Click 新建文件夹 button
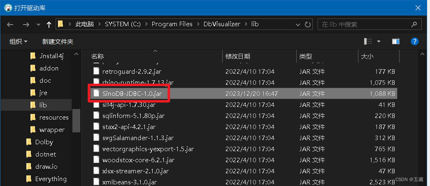The image size is (430, 186). coord(58,41)
